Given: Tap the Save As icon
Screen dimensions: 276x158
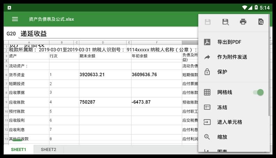Looking at the screenshot, I should pos(225,22).
